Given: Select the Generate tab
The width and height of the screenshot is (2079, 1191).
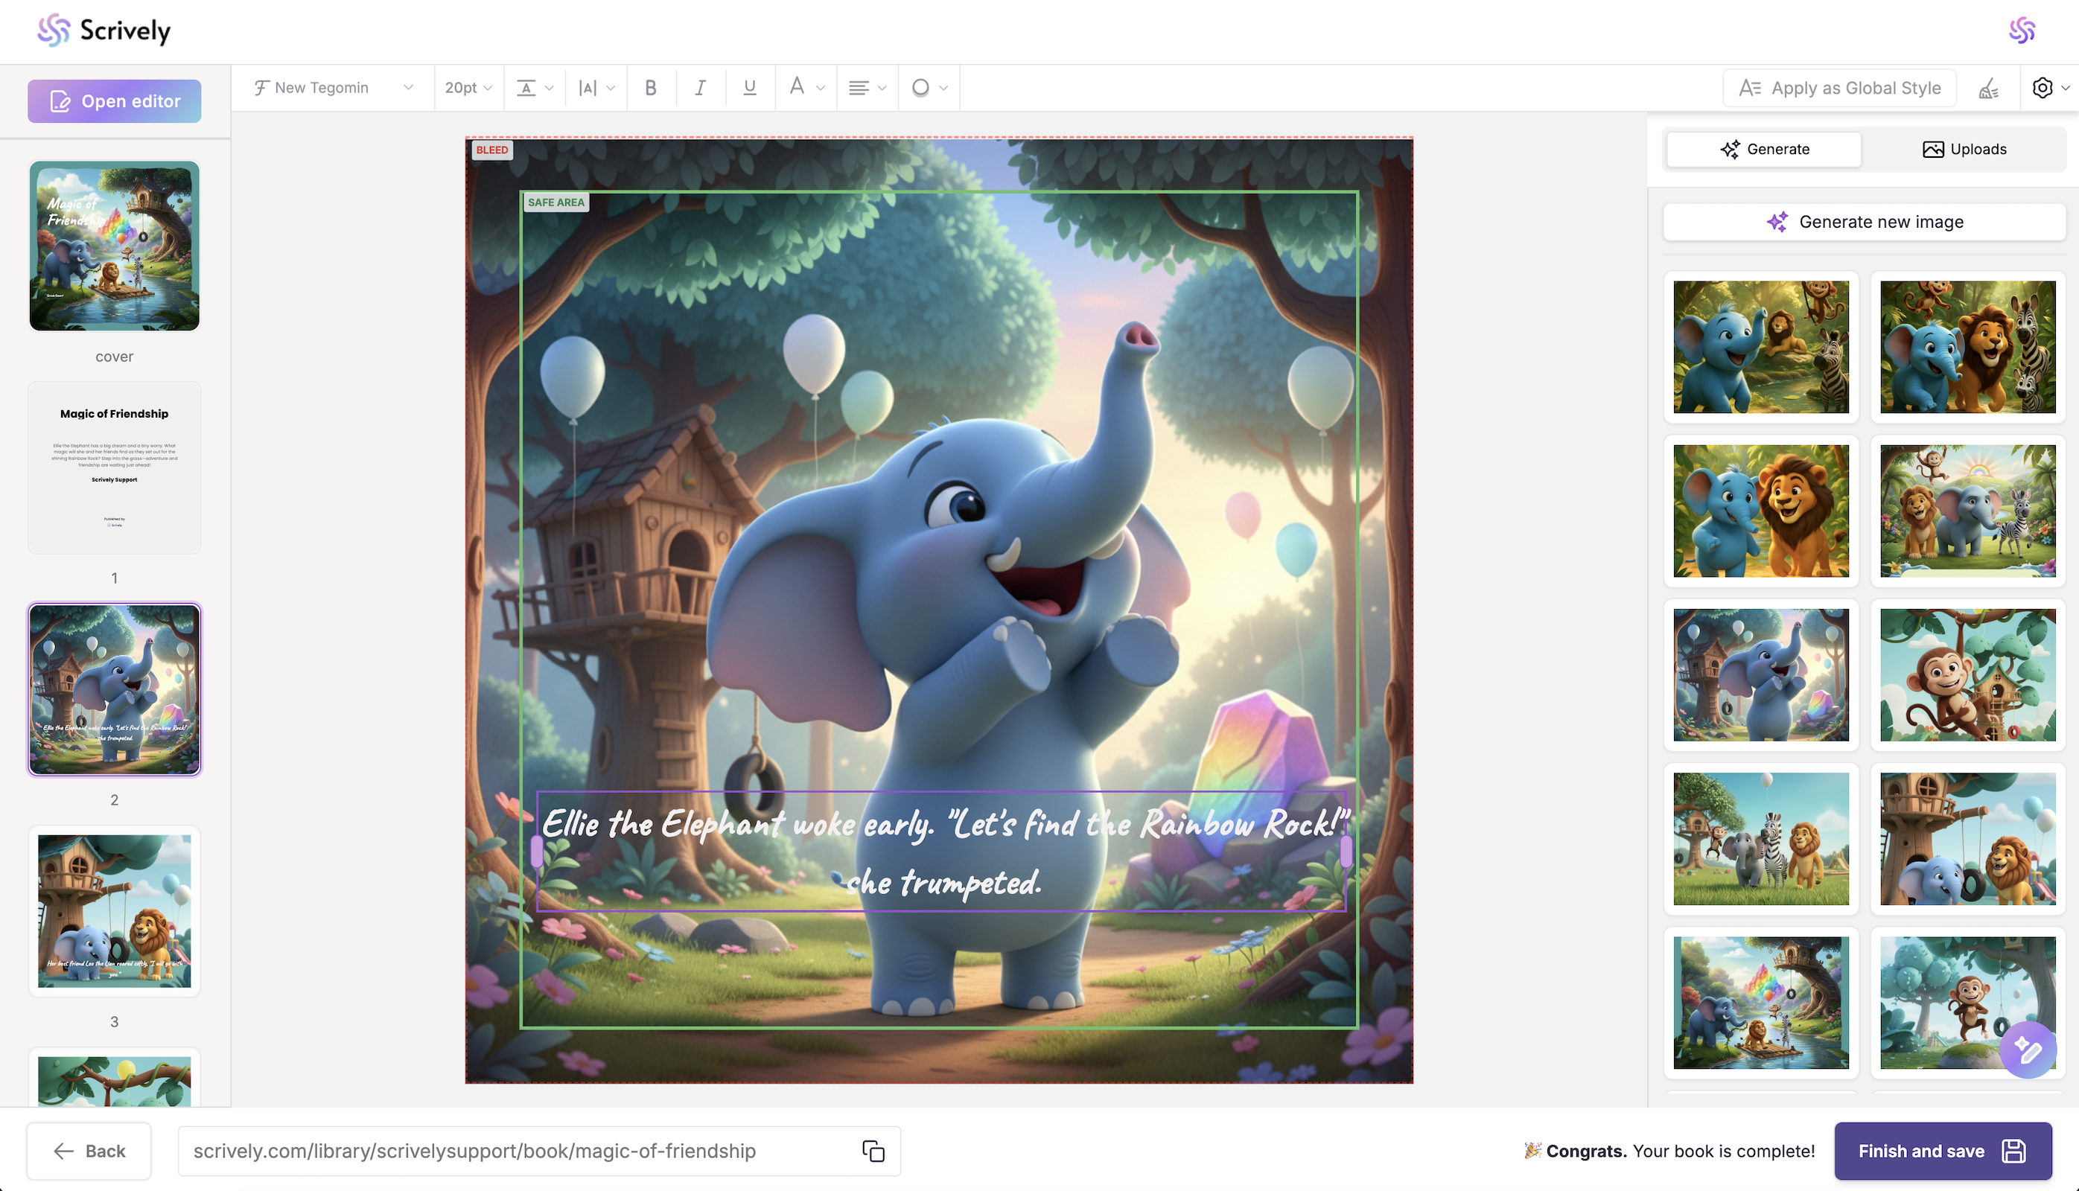Looking at the screenshot, I should 1764,149.
